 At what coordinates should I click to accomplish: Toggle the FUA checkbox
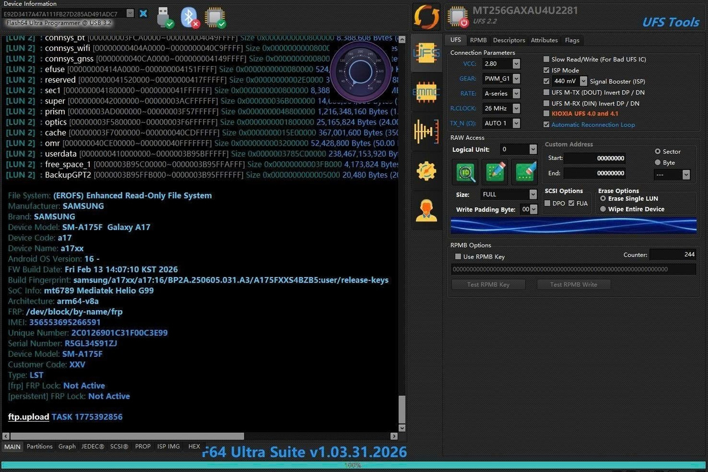tap(571, 203)
